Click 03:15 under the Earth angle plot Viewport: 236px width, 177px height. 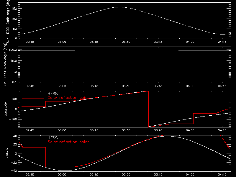tap(94, 42)
